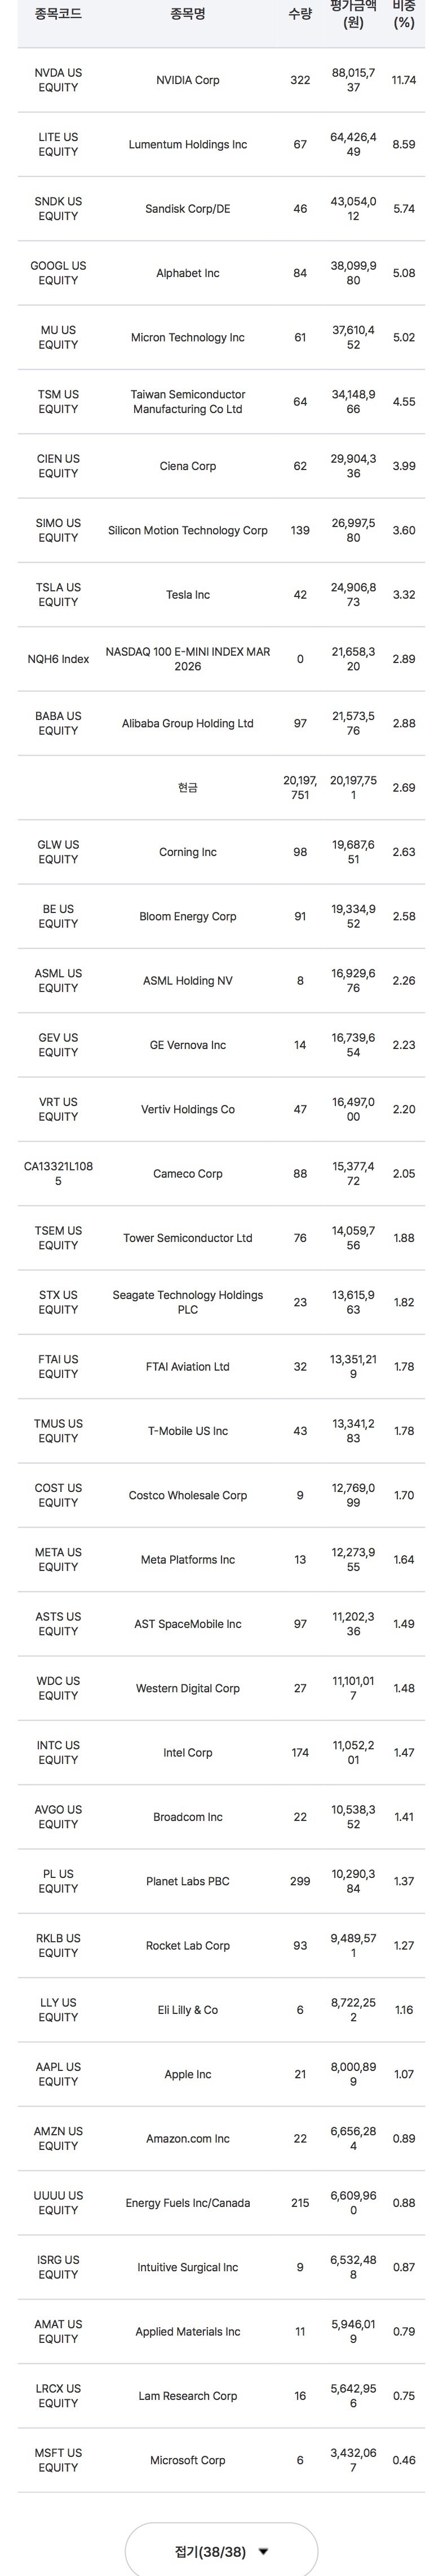This screenshot has height=2576, width=443.
Task: Click Lumentum Holdings Inc stock name
Action: point(188,145)
